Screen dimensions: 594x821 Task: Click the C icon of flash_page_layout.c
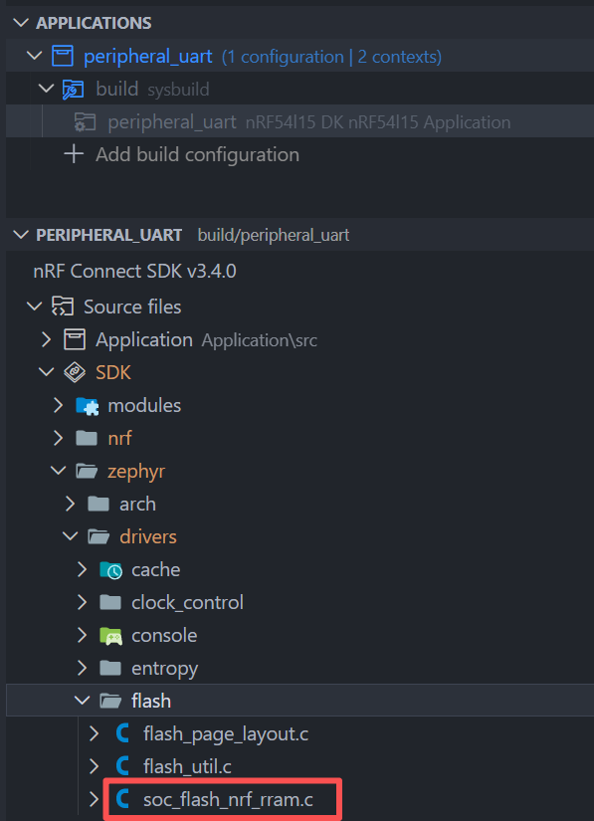tap(122, 733)
